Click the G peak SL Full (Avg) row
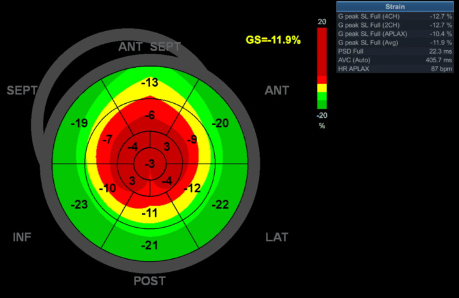The image size is (459, 298). 395,43
